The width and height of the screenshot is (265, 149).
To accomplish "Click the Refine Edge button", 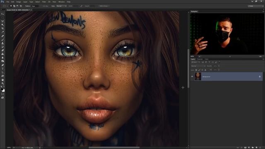I will 104,6.
